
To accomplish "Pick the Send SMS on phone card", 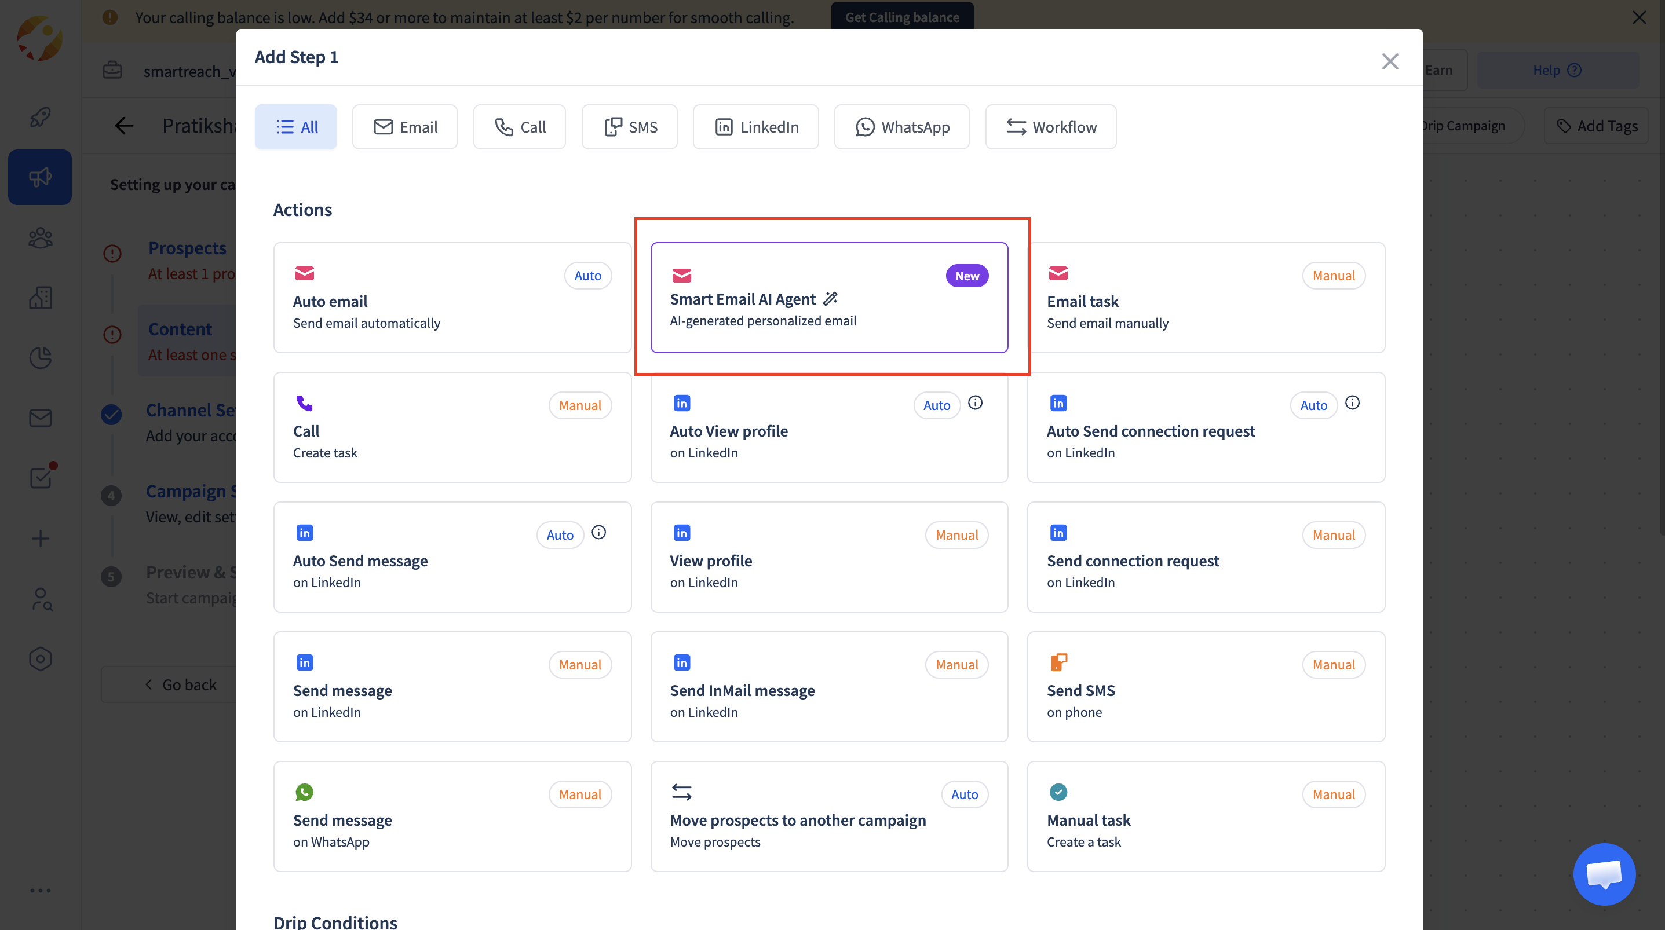I will 1206,686.
